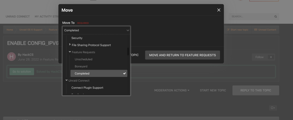Open the Move To dropdown arrow
The height and width of the screenshot is (120, 293).
click(128, 30)
